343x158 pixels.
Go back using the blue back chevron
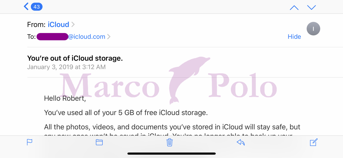26,6
